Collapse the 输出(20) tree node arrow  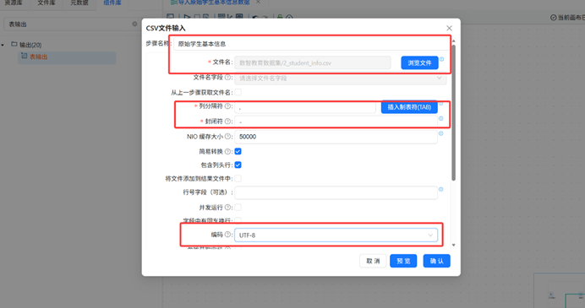click(x=3, y=45)
